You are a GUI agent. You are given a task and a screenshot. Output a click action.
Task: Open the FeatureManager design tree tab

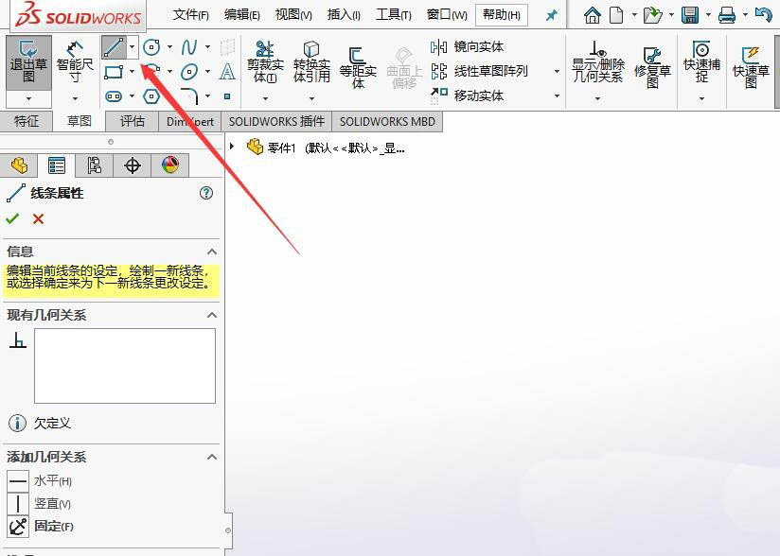coord(19,165)
